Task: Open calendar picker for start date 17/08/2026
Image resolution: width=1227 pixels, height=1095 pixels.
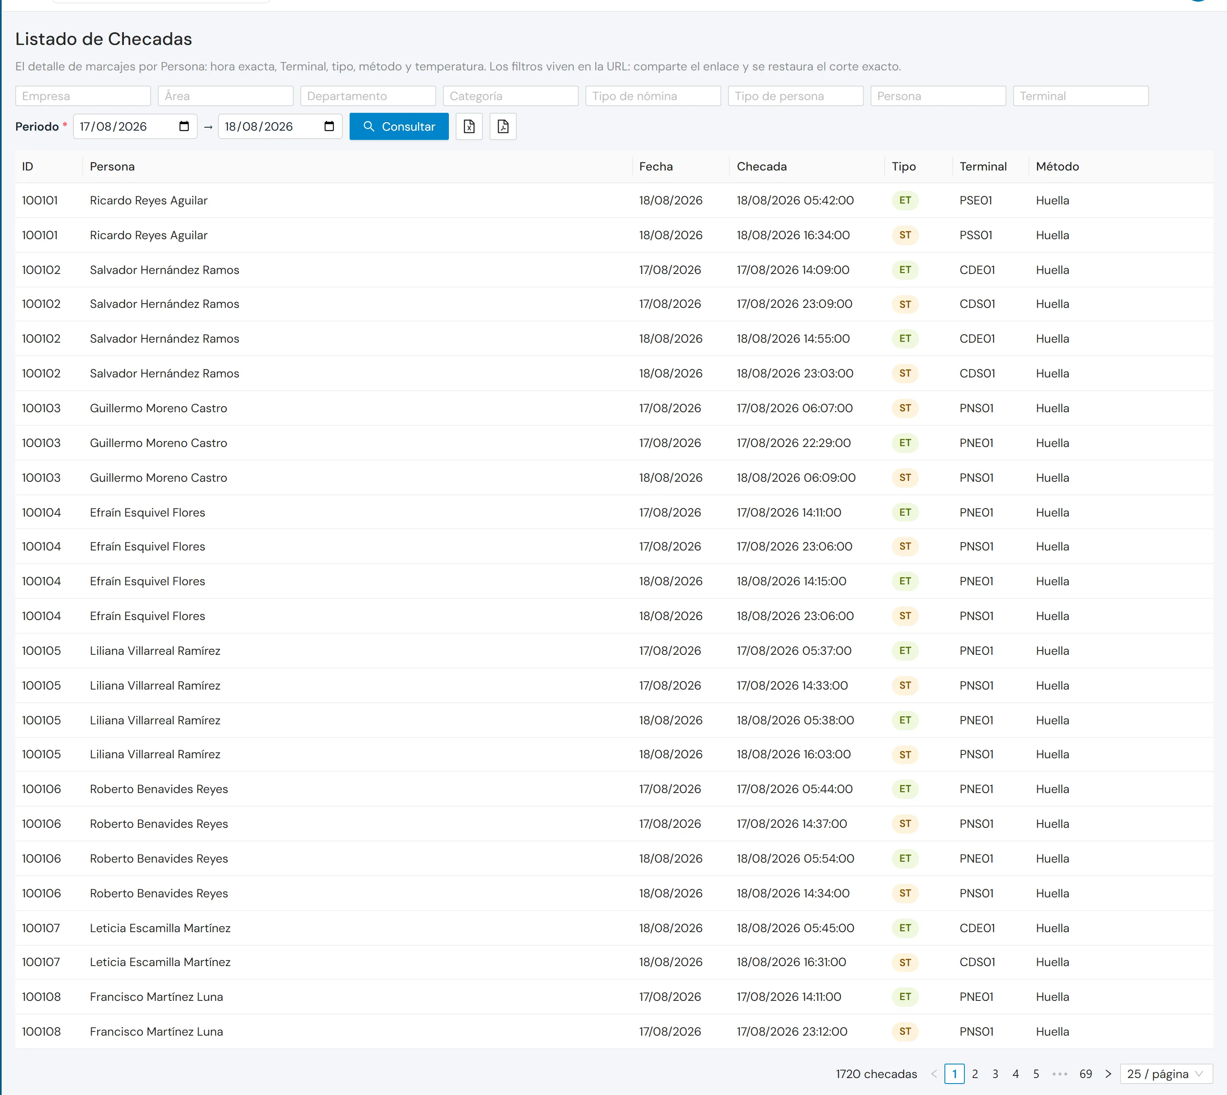Action: tap(184, 126)
